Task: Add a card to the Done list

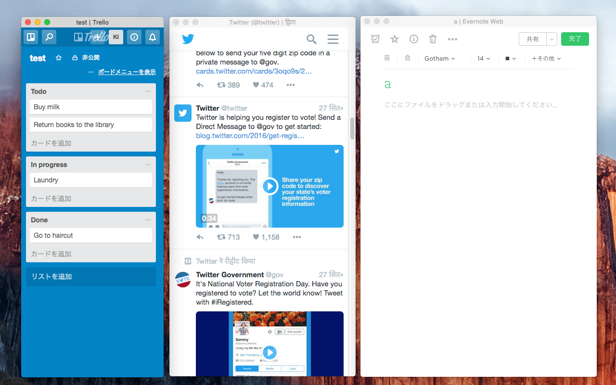Action: 51,254
